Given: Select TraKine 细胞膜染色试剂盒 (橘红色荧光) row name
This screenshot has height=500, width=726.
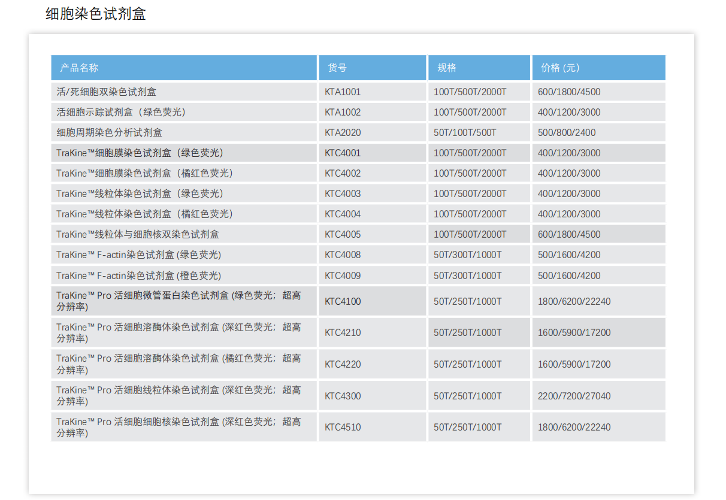Looking at the screenshot, I should pyautogui.click(x=144, y=174).
